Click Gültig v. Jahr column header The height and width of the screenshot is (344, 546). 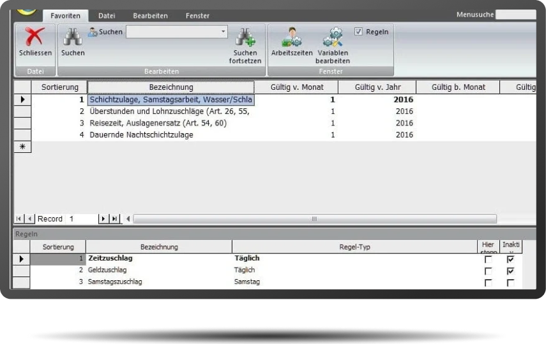377,87
